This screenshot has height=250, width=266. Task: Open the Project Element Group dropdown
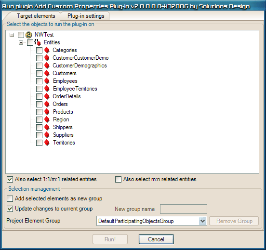point(203,221)
